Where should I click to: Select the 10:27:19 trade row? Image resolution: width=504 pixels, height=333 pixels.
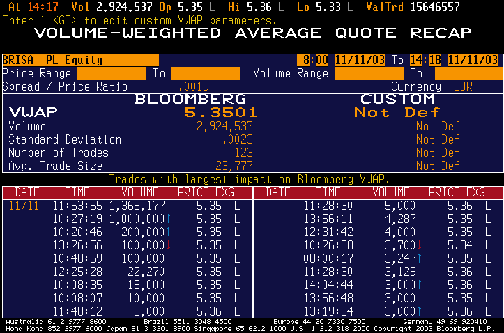click(x=128, y=219)
